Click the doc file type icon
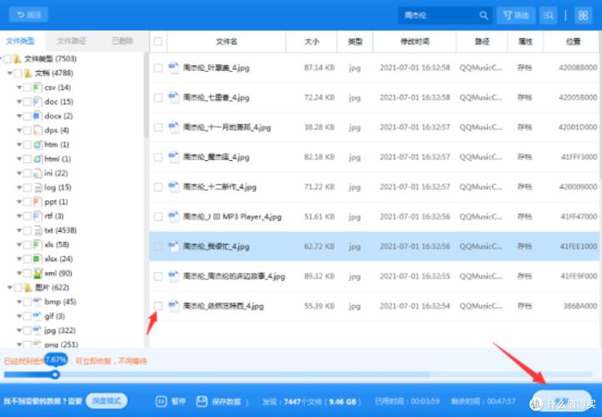The image size is (602, 417). click(38, 102)
